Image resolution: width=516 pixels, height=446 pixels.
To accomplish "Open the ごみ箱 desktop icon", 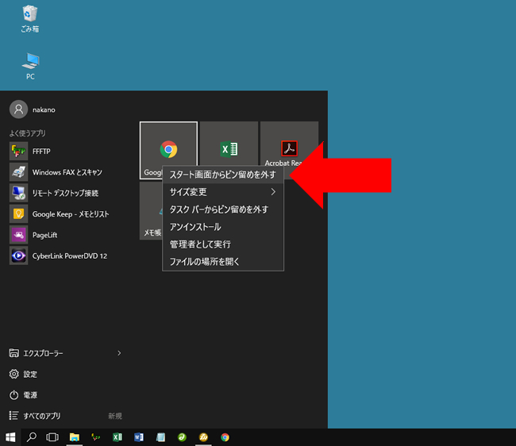I will pyautogui.click(x=30, y=18).
